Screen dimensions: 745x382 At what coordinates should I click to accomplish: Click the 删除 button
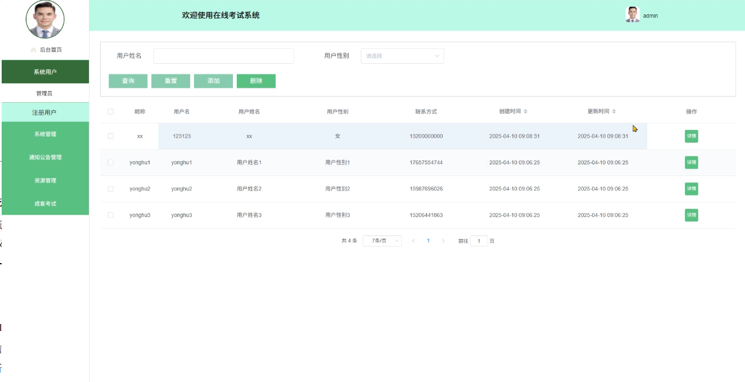coord(256,81)
